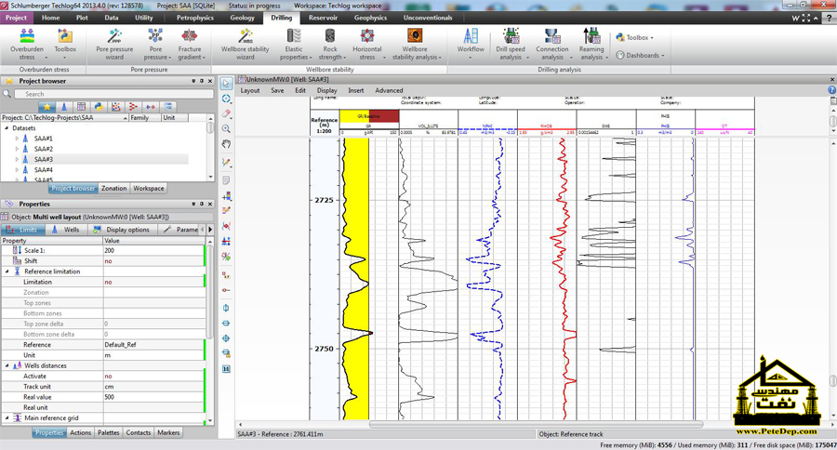Screen dimensions: 837x450
Task: Click the arrow flow filter icon
Action: pos(151,107)
